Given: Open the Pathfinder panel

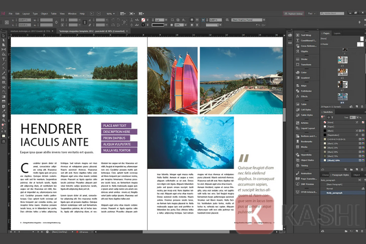Looking at the screenshot, I should [x=306, y=91].
